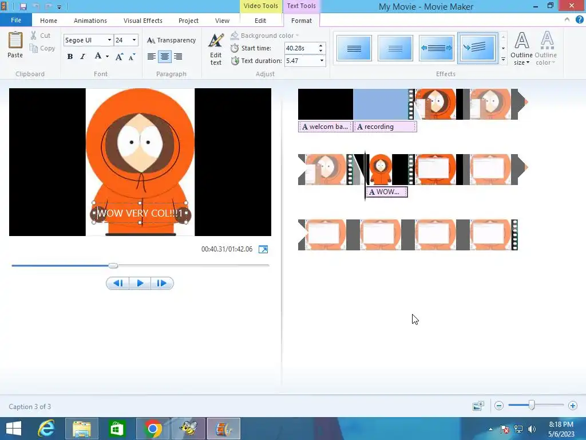Click the volume icon in system tray
Screen dimensions: 586x440
point(532,429)
